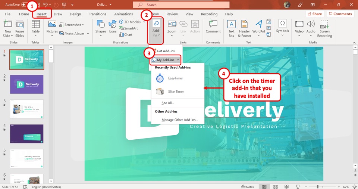Click zoom out minus button
358x189 pixels.
[306, 187]
